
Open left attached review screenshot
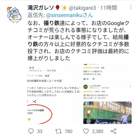54,94
